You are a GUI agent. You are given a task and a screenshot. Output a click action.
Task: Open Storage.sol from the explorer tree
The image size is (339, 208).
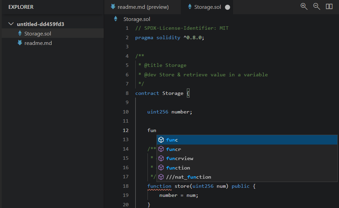point(38,33)
